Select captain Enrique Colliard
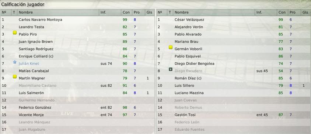The width and height of the screenshot is (311, 134). coord(77,56)
